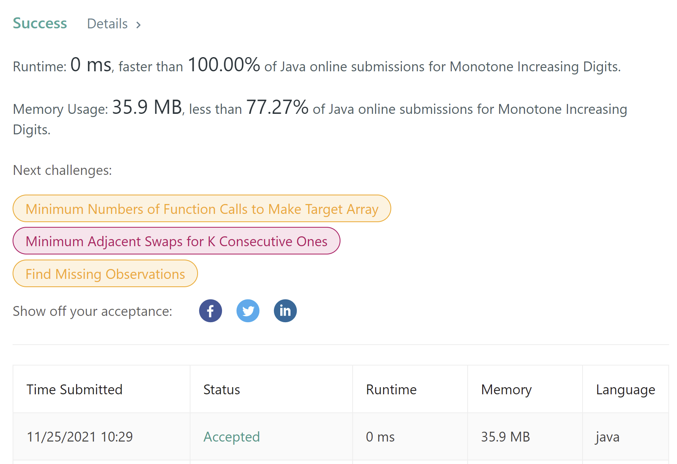
Task: Click the Time Submitted column header
Action: click(74, 390)
